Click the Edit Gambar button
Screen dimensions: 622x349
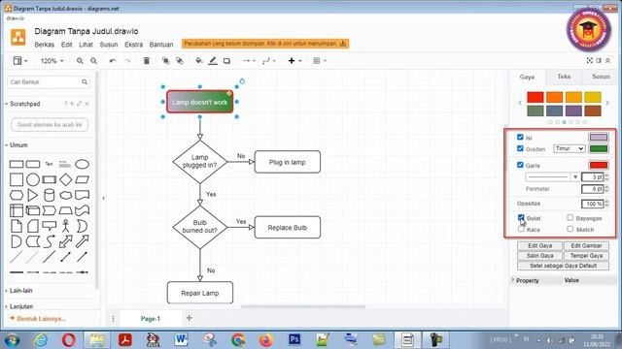pos(586,245)
